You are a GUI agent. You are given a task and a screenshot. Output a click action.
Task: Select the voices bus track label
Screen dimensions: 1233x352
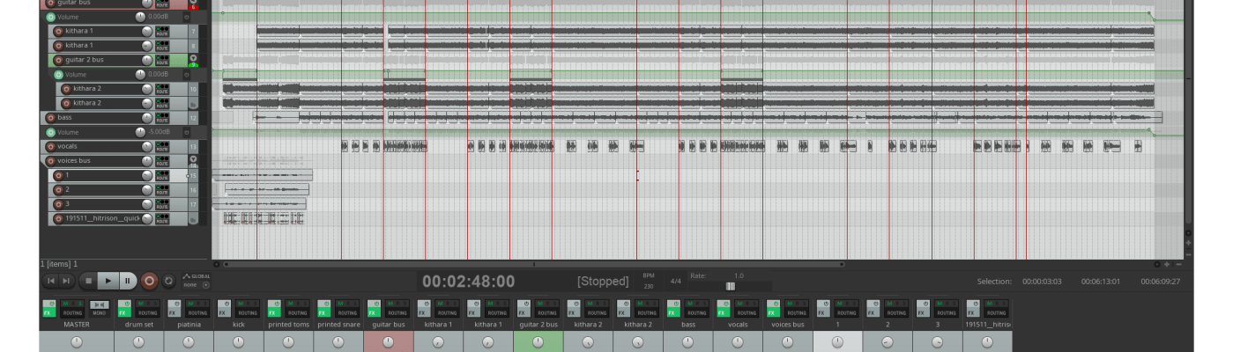click(74, 161)
